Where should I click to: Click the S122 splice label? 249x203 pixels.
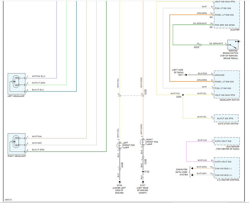pos(147,171)
